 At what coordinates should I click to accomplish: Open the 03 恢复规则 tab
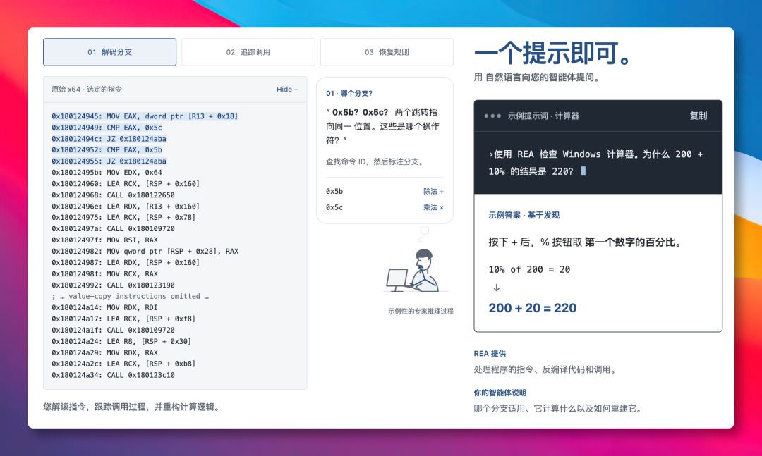[x=387, y=52]
